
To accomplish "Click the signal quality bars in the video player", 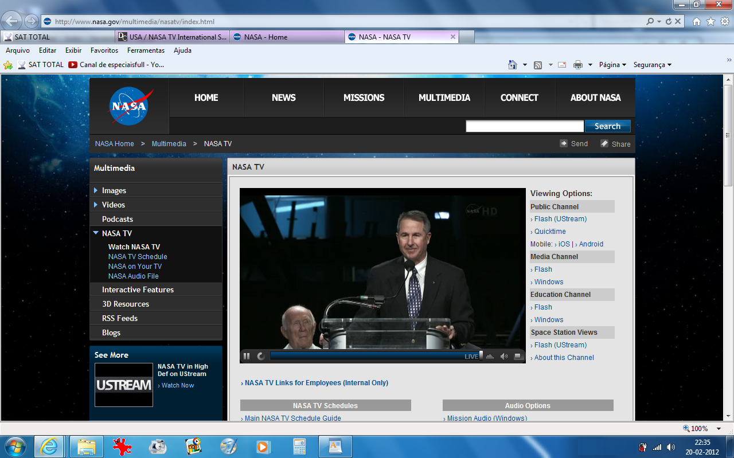I will tap(490, 356).
